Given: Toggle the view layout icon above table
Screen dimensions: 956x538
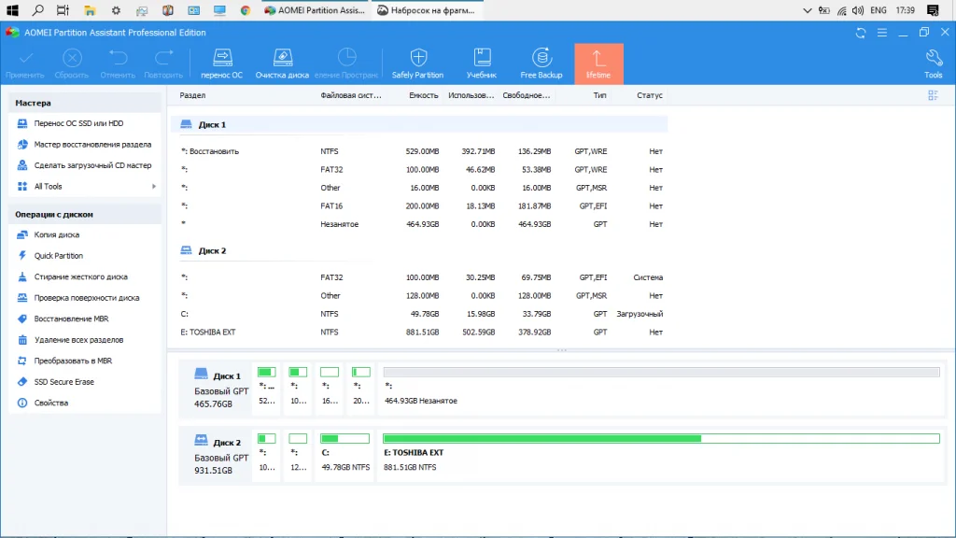Looking at the screenshot, I should pyautogui.click(x=933, y=95).
